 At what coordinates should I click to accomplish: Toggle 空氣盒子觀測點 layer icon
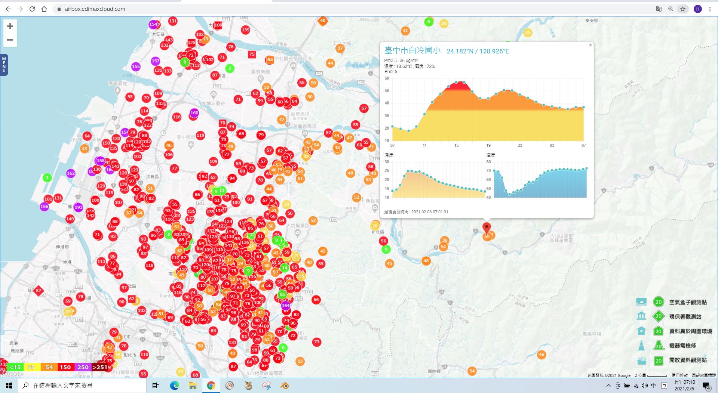click(641, 302)
